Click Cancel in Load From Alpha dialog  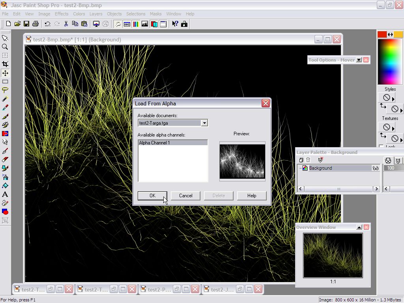click(185, 196)
